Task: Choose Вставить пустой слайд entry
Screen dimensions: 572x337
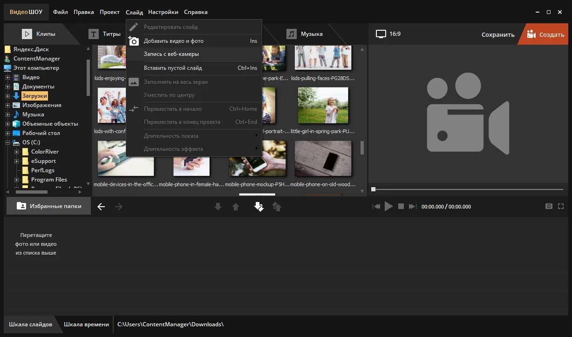Action: click(194, 68)
